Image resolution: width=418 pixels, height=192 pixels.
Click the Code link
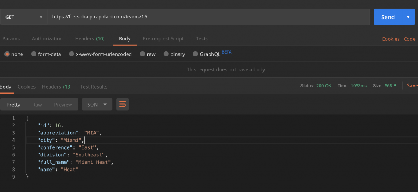click(409, 39)
